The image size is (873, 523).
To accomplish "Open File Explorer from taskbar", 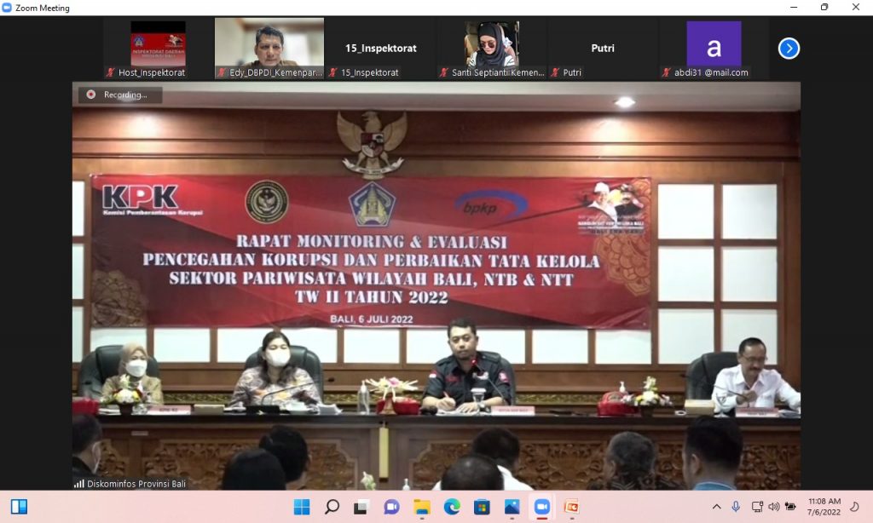I will (x=421, y=507).
